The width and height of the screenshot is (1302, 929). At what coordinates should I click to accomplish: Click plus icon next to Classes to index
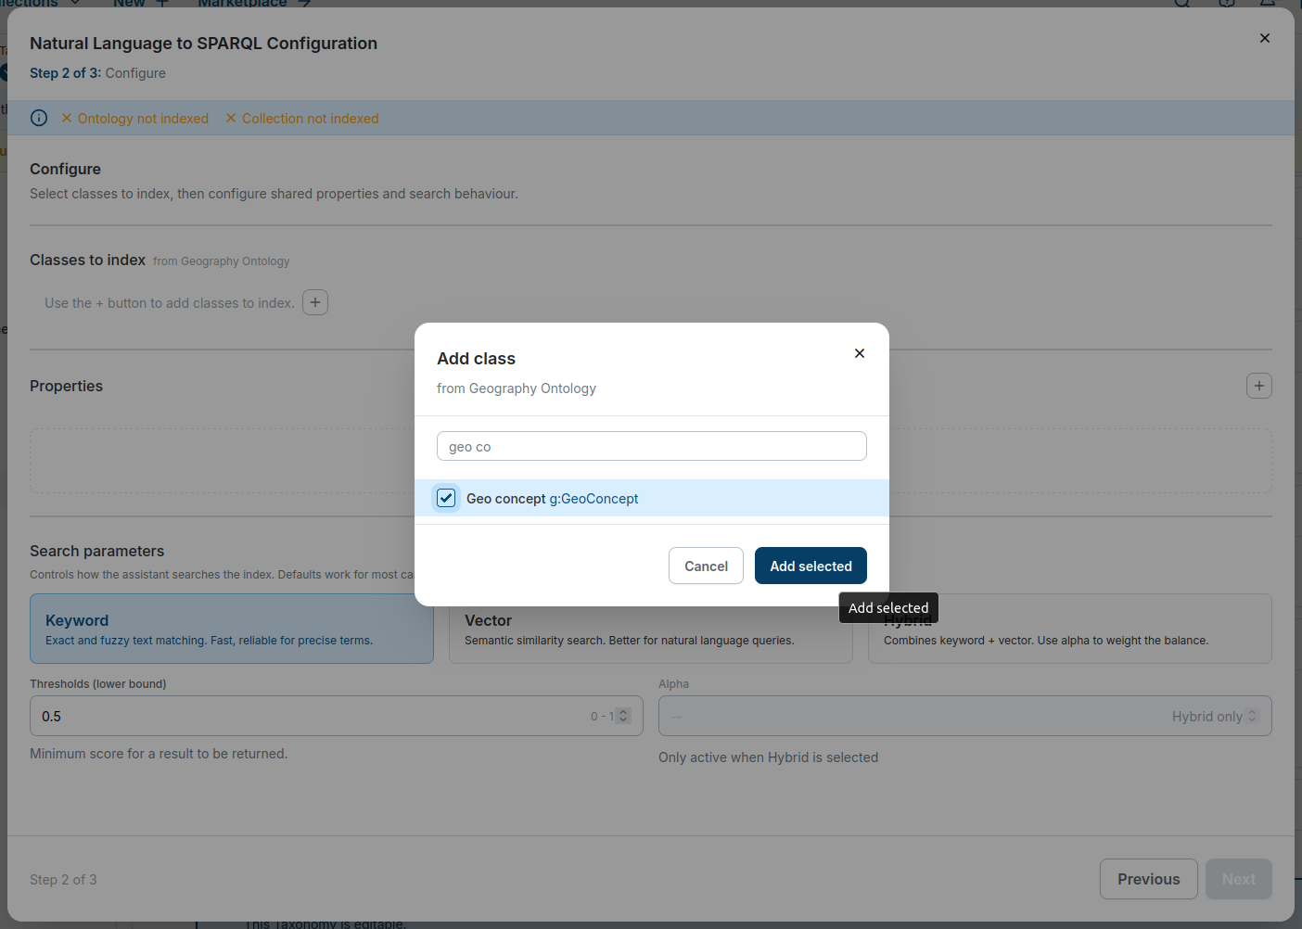(315, 302)
